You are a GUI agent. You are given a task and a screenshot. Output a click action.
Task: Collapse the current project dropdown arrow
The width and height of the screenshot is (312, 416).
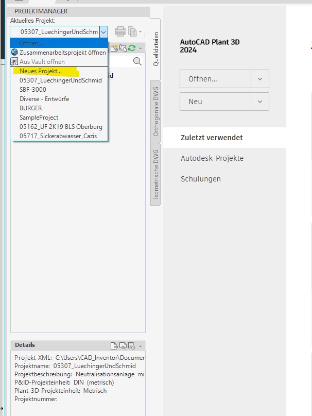[103, 32]
